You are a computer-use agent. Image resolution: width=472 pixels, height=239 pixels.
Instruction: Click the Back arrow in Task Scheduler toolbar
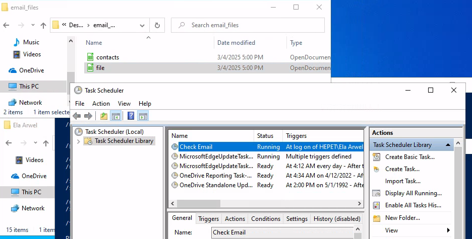click(x=77, y=116)
